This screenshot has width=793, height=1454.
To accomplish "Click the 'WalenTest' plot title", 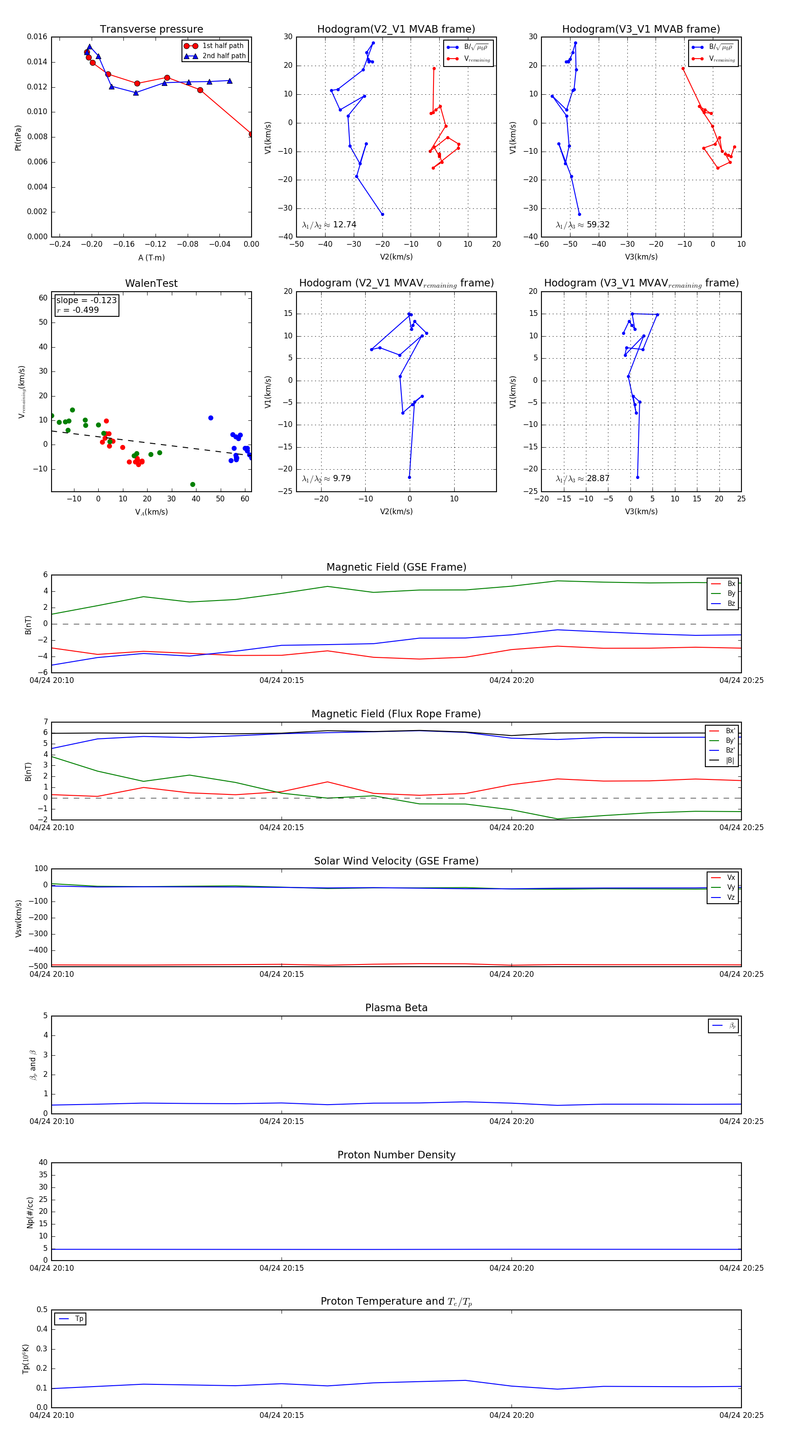I will (x=151, y=283).
